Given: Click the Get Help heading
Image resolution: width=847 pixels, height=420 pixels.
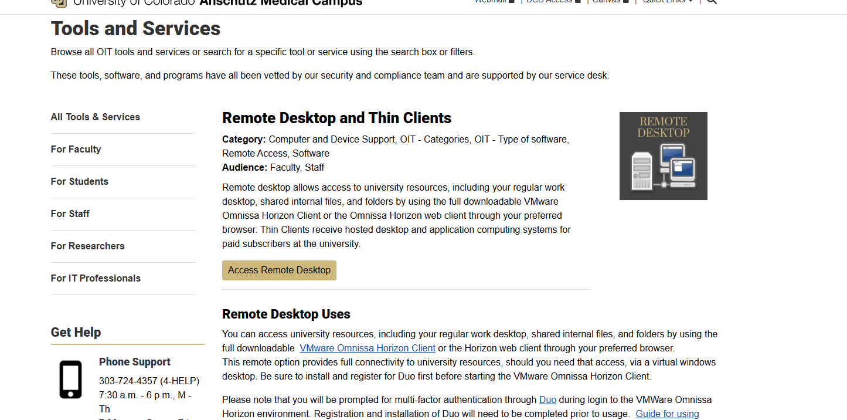Looking at the screenshot, I should (x=76, y=332).
